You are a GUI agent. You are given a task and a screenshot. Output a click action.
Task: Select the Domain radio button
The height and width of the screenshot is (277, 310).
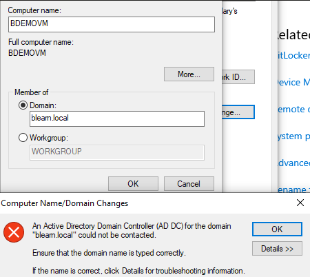pyautogui.click(x=23, y=105)
